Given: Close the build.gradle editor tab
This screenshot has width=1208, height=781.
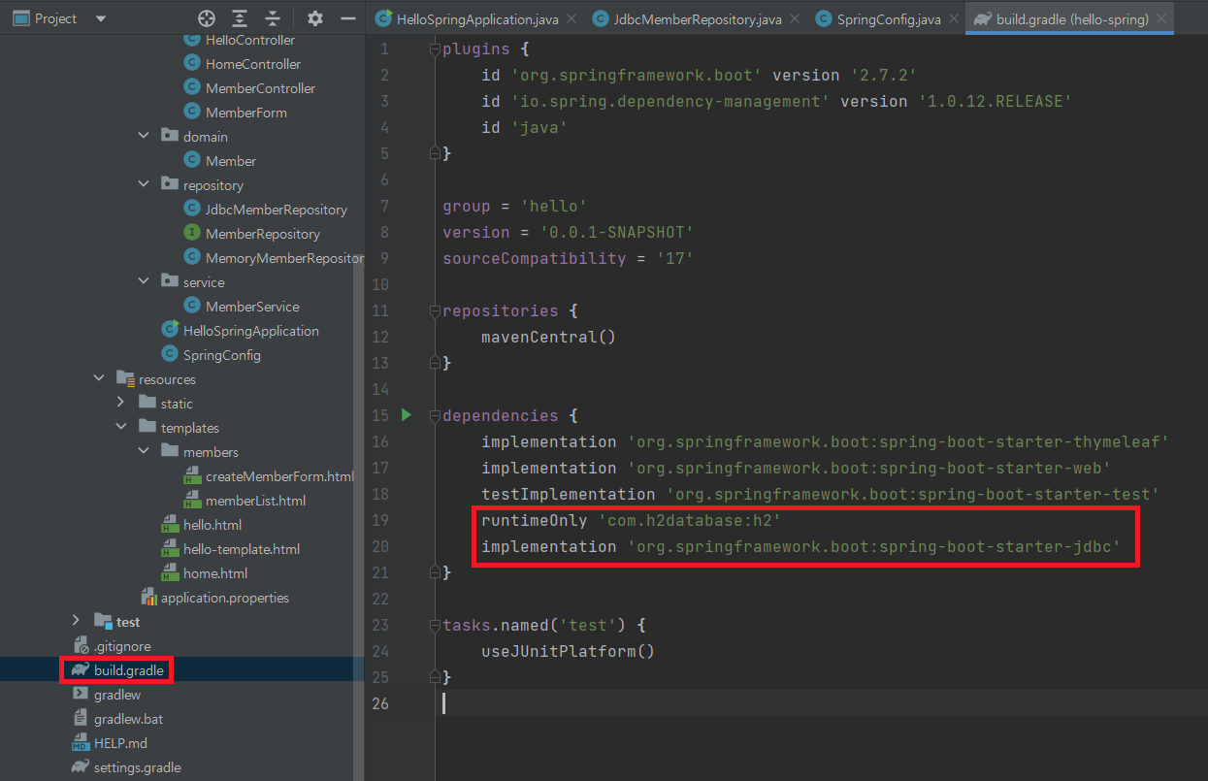Looking at the screenshot, I should tap(1159, 19).
